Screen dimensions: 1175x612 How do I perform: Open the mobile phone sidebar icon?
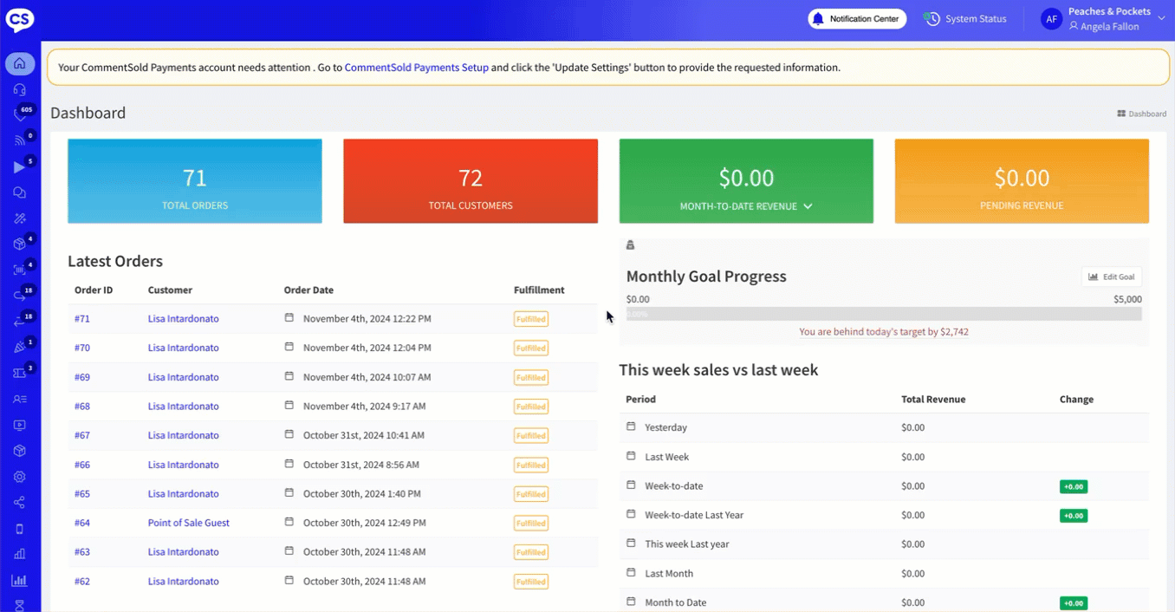coord(20,529)
